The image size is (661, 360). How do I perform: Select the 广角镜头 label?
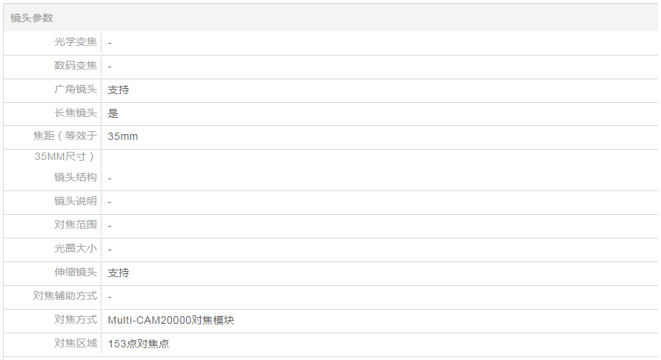tap(75, 90)
